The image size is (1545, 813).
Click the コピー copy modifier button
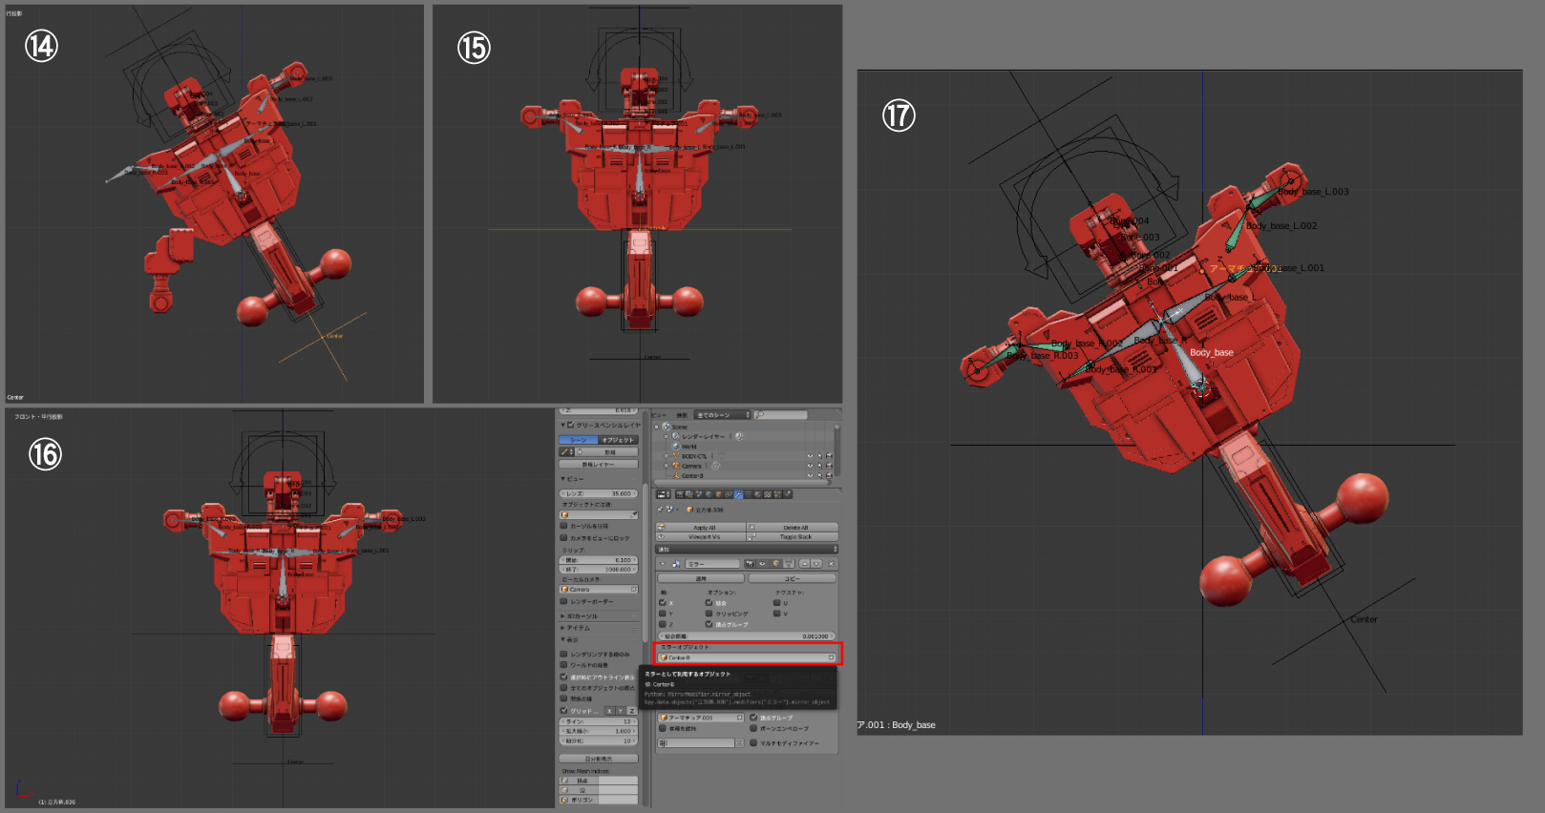click(x=792, y=578)
